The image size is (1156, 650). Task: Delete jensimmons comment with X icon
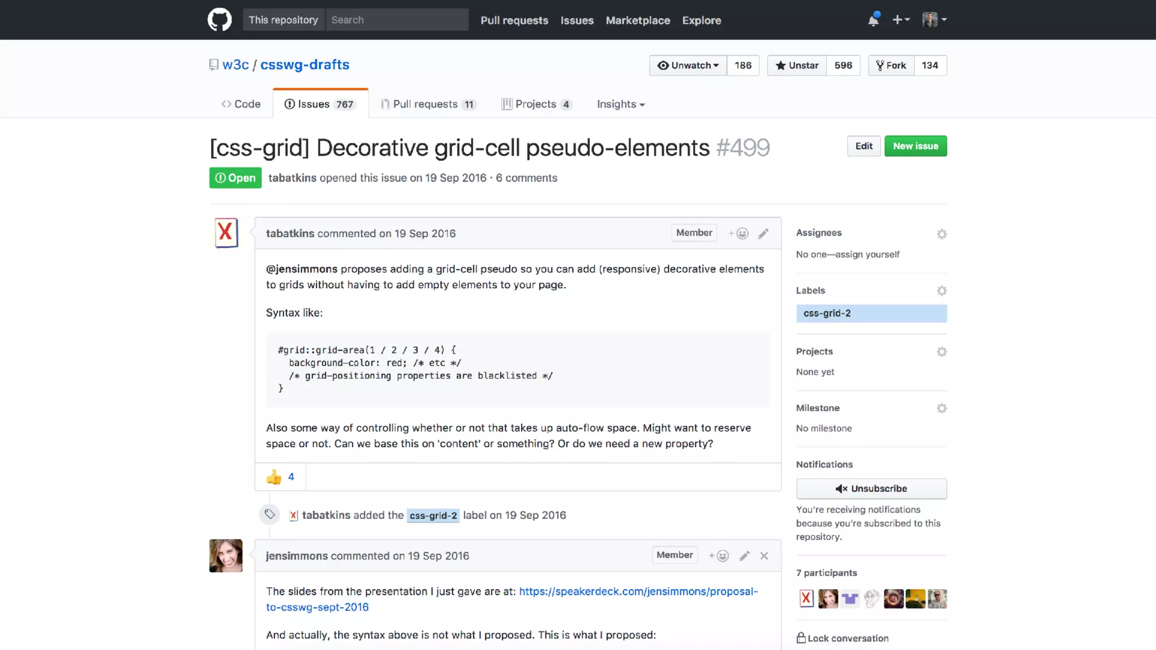point(764,556)
